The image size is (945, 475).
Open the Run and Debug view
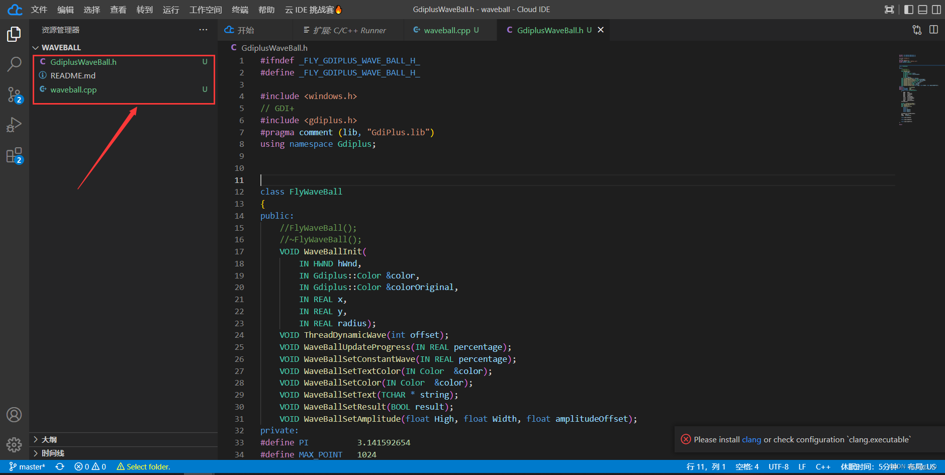[x=14, y=124]
